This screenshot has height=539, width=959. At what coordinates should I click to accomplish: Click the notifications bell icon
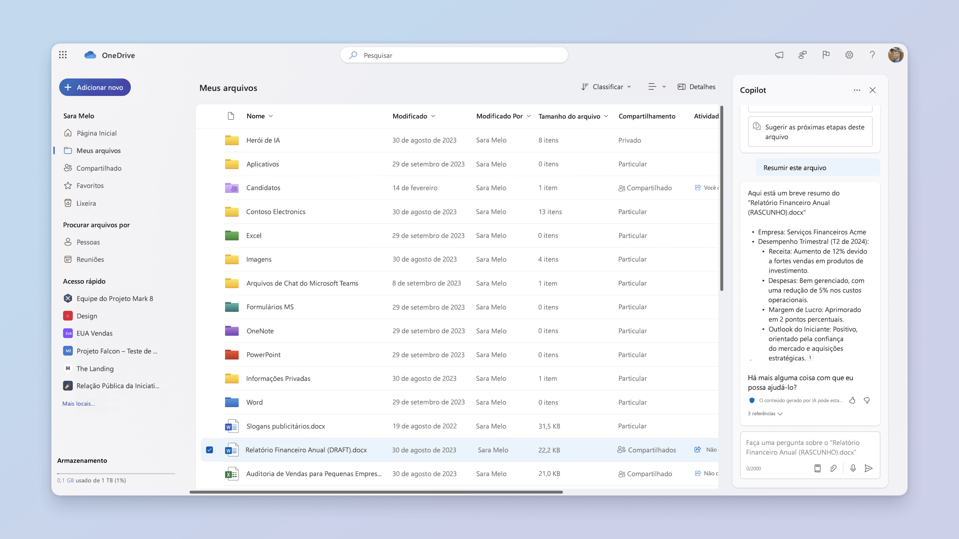tap(779, 55)
